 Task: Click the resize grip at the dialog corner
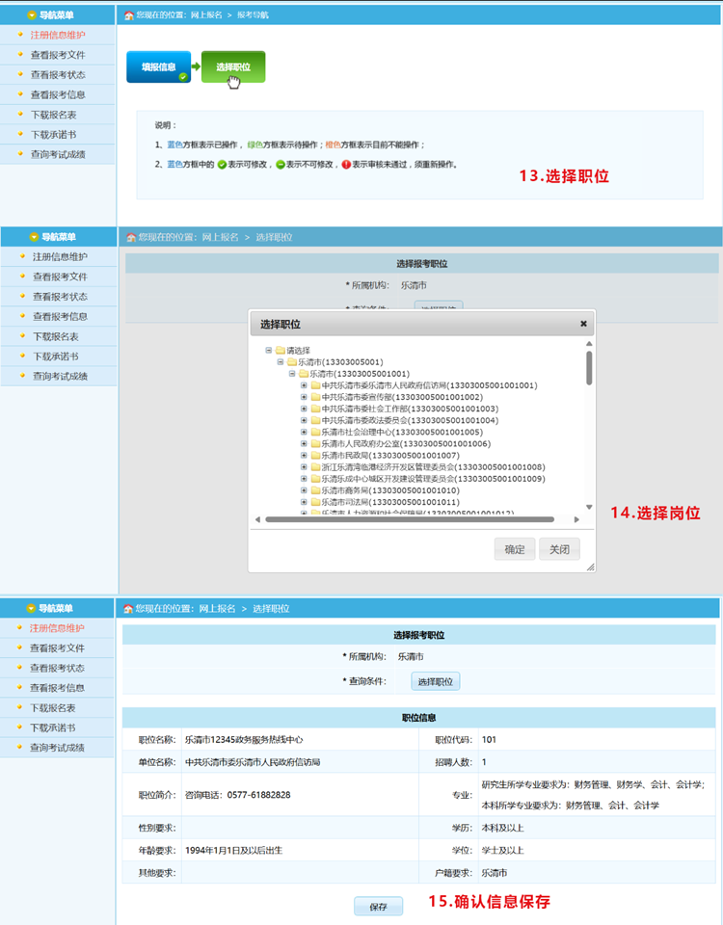pos(590,568)
